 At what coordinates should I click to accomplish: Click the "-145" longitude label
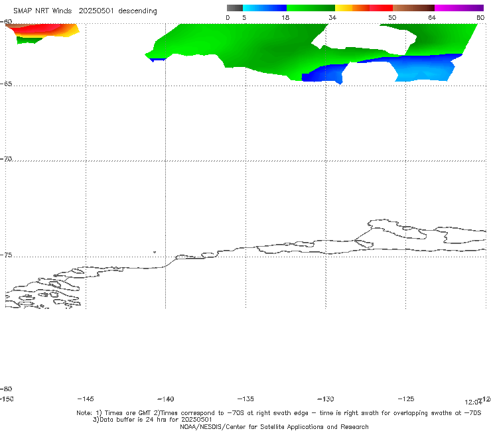click(x=86, y=399)
